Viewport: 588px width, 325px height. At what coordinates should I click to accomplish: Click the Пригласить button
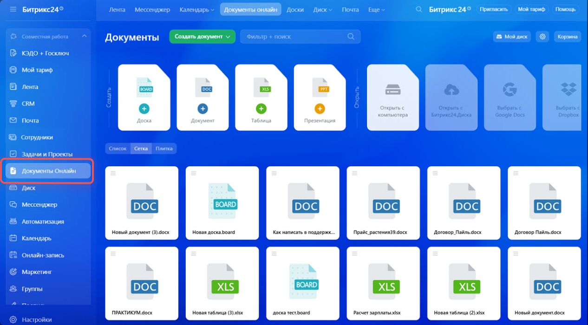[x=494, y=9]
